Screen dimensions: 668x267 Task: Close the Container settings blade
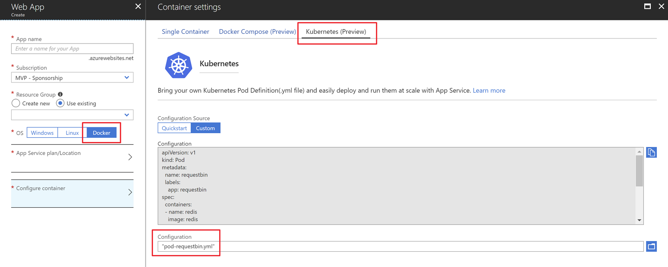pos(661,6)
